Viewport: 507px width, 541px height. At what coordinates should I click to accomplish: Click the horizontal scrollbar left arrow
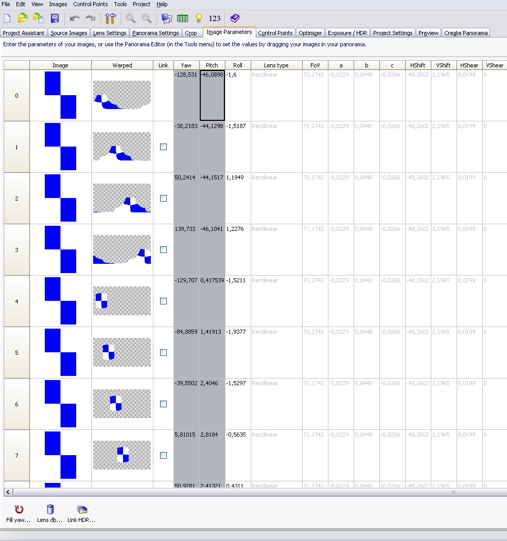point(8,492)
